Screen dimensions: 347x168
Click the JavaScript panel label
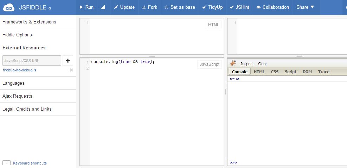click(209, 64)
